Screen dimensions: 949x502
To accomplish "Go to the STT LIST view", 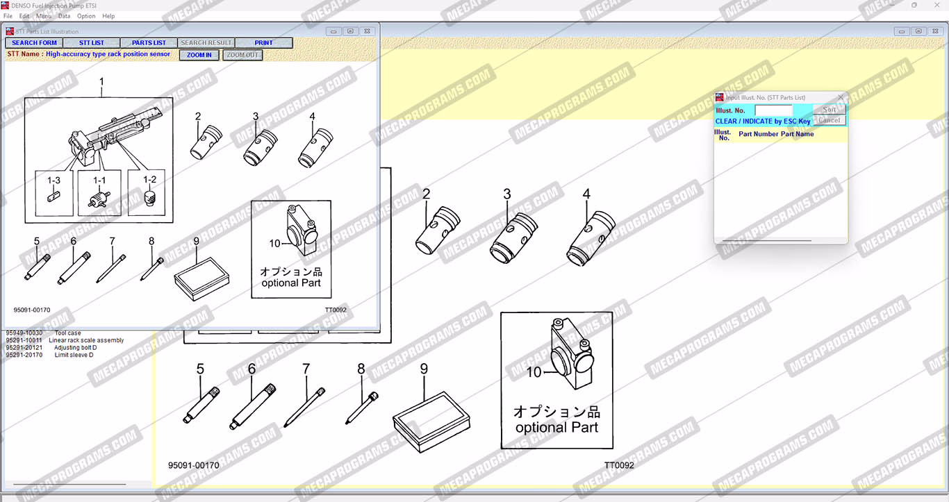I will [92, 43].
